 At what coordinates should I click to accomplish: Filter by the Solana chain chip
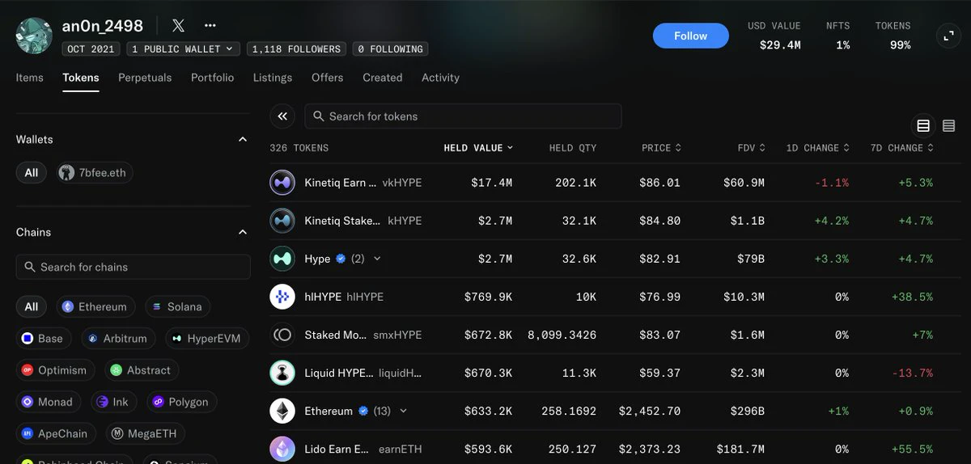pos(177,306)
